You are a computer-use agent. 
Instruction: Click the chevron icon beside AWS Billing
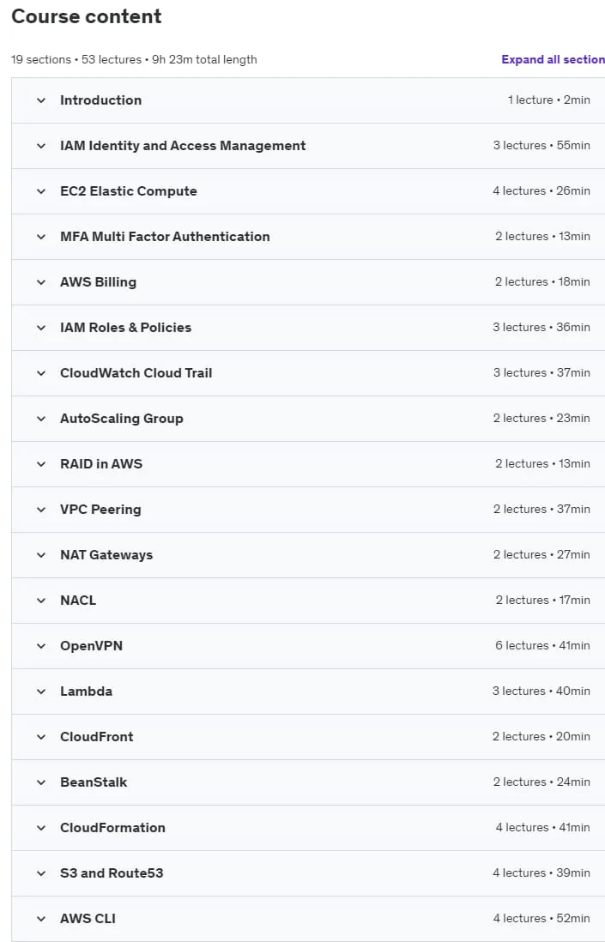click(41, 282)
